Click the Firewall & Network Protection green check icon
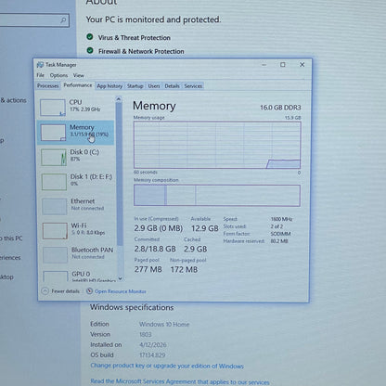Viewport: 386px width, 386px height. click(x=90, y=50)
